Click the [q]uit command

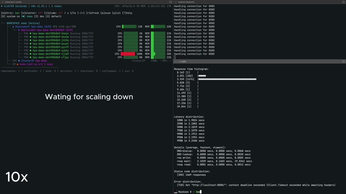click(x=117, y=13)
